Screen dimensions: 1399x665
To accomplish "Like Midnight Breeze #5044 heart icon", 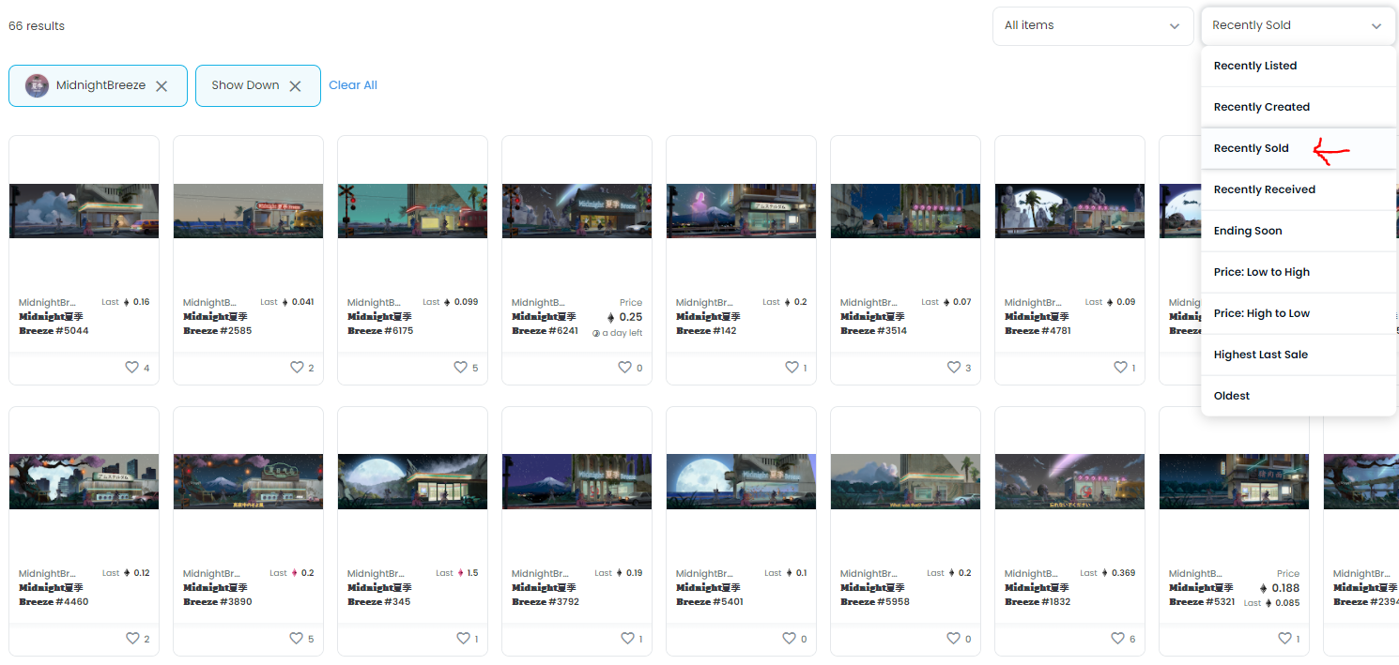I will point(131,368).
